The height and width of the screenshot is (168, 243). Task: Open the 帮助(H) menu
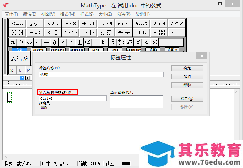[142, 14]
